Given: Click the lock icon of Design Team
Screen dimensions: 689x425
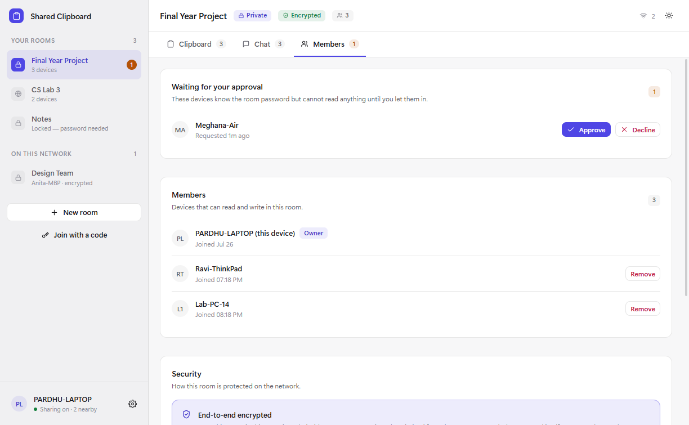Looking at the screenshot, I should (x=18, y=177).
